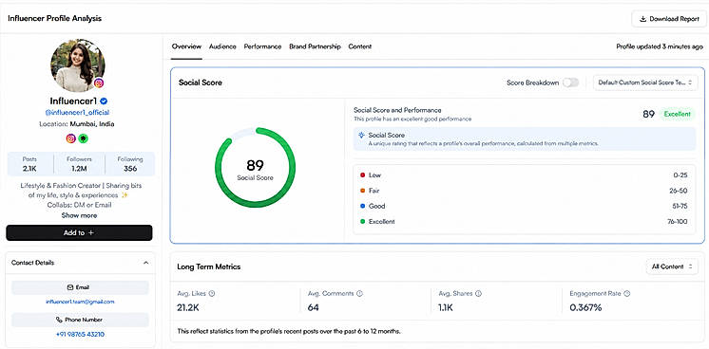Click the Posts 2.1K stat
Viewport: 709px width, 349px height.
tap(29, 164)
